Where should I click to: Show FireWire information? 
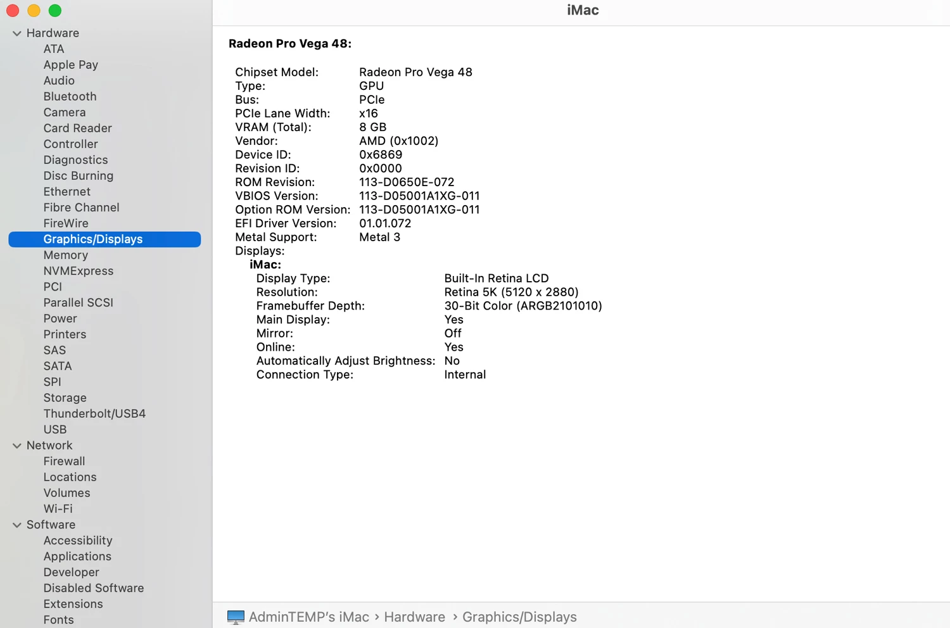(66, 223)
